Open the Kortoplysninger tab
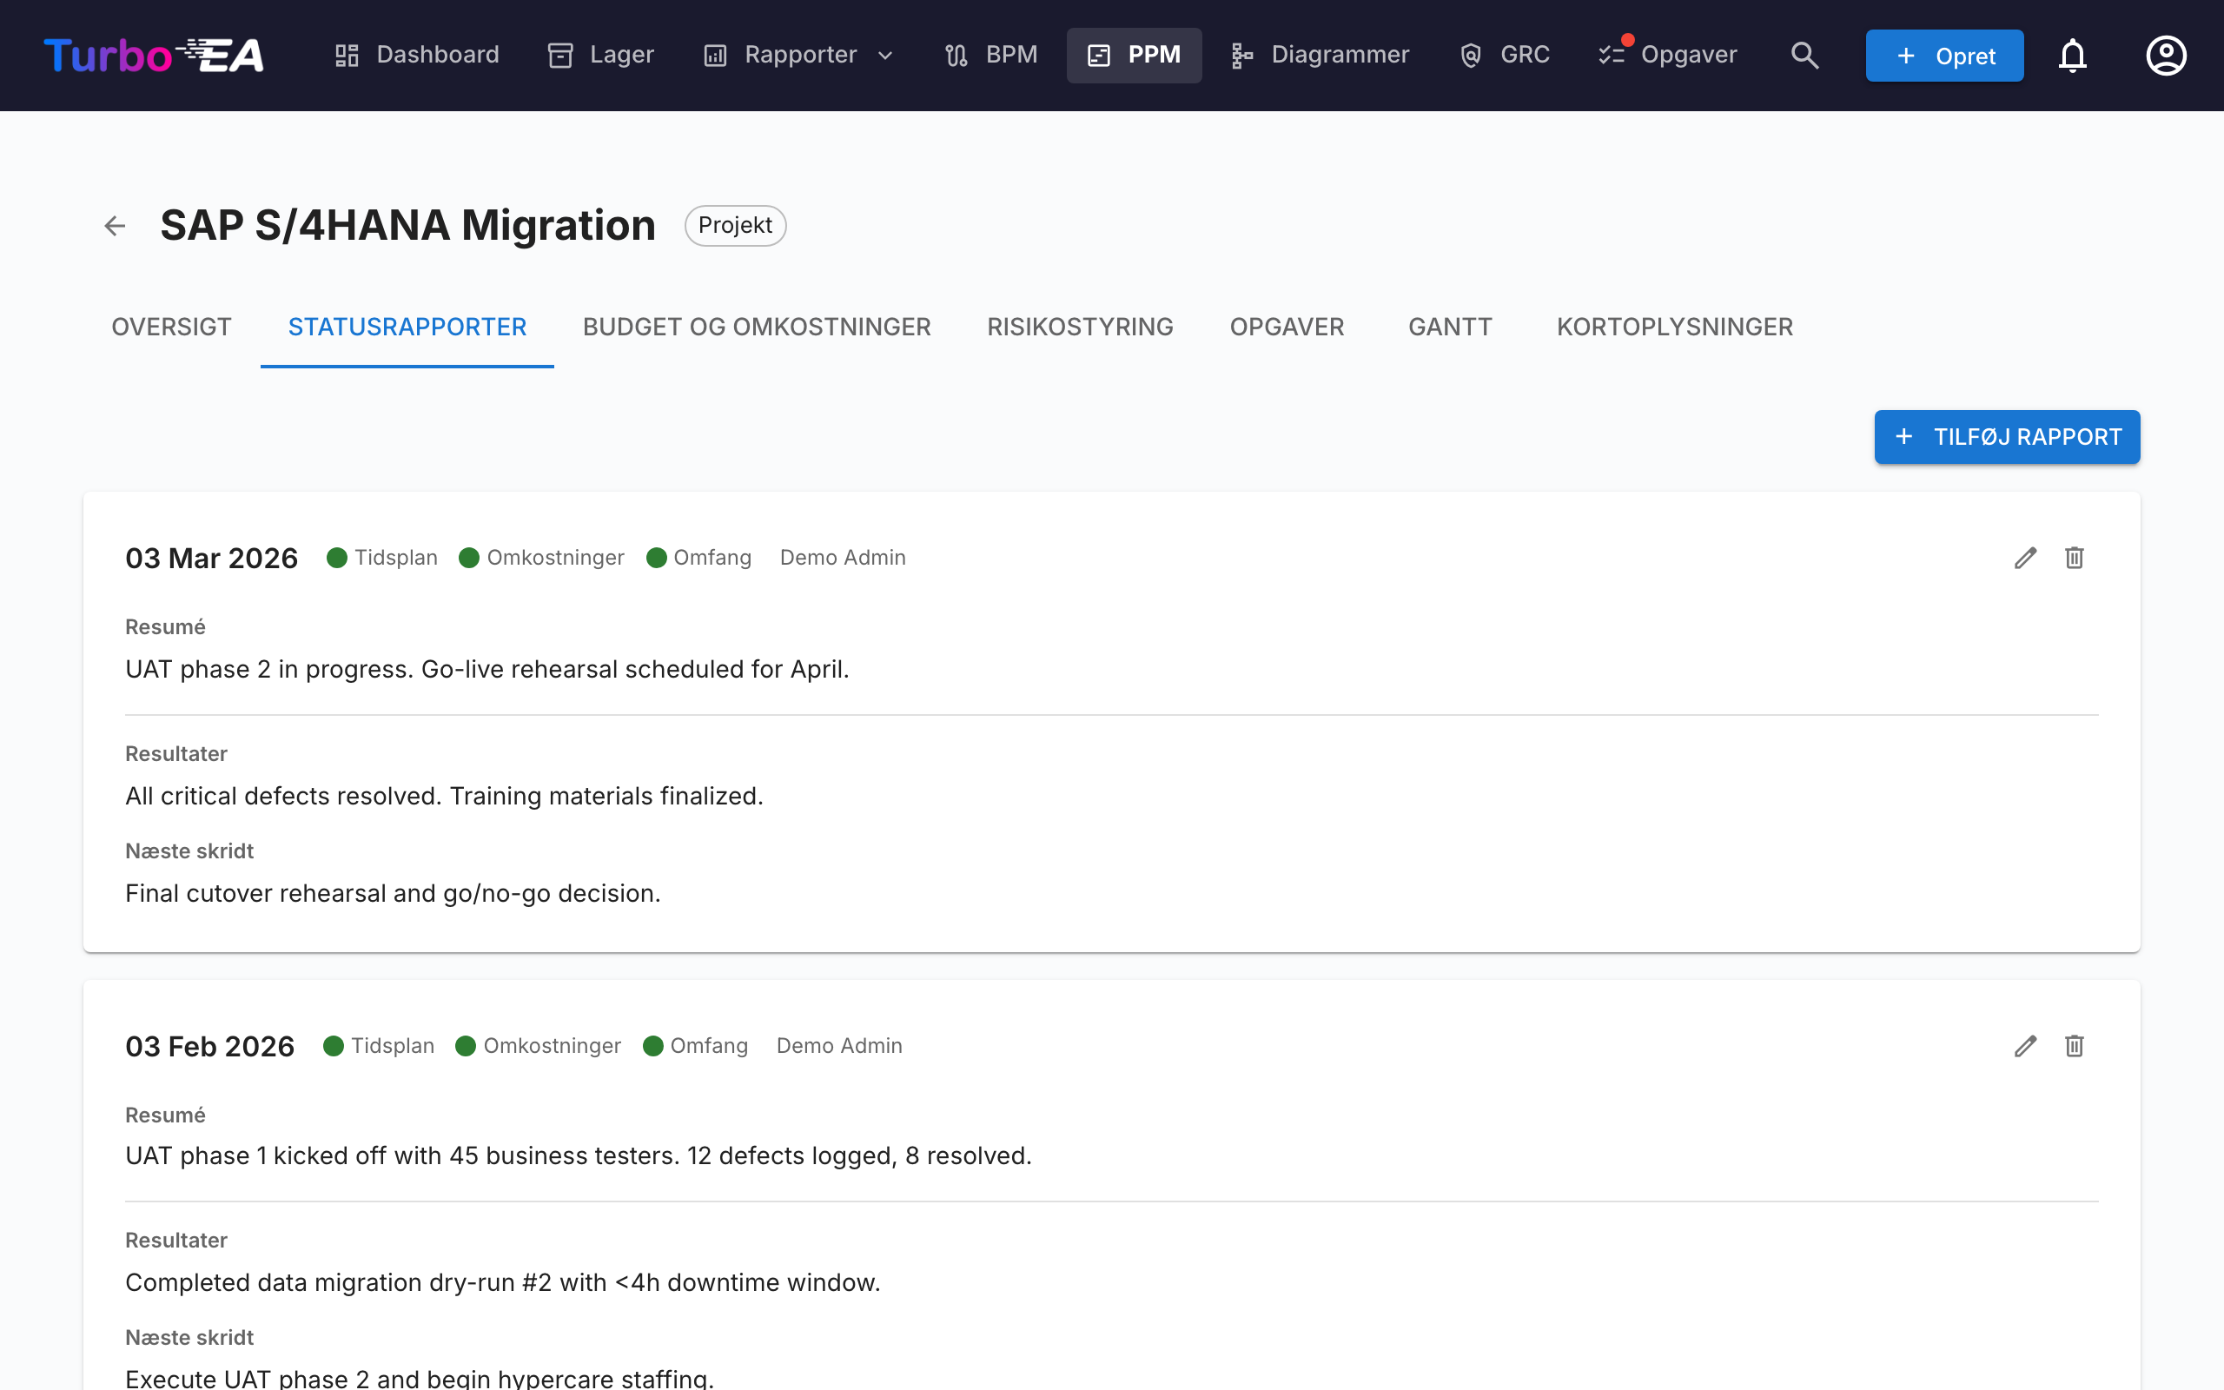This screenshot has height=1390, width=2224. tap(1674, 328)
